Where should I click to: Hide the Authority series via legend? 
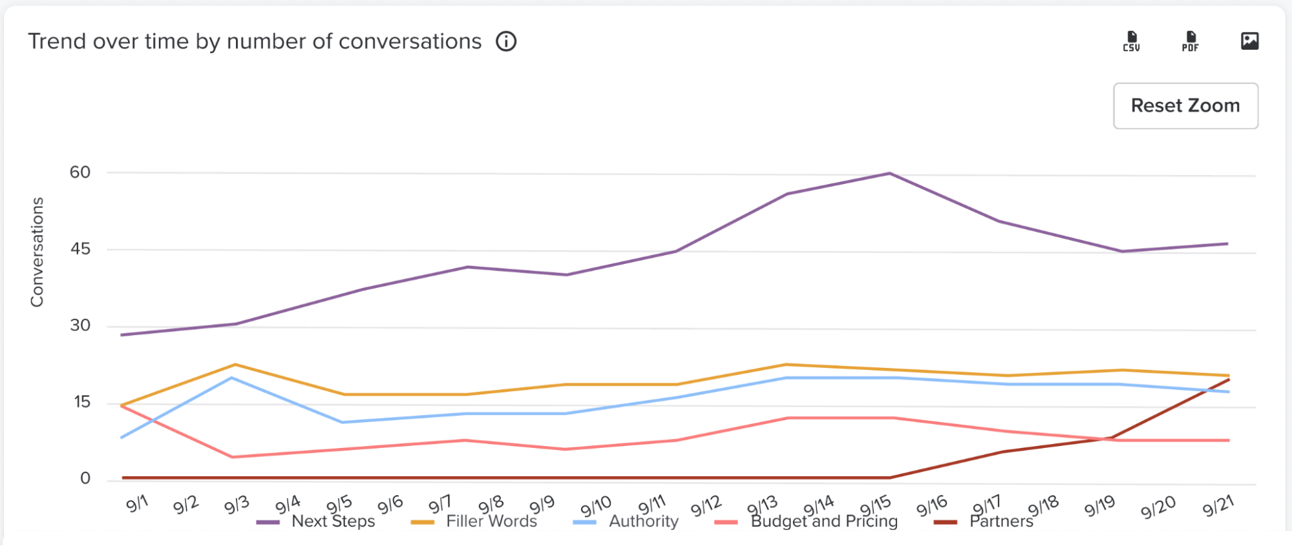click(x=643, y=521)
